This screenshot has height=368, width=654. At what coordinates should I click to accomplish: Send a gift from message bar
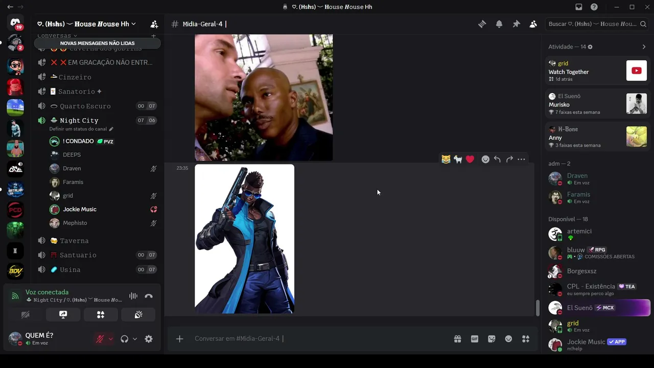(x=457, y=339)
